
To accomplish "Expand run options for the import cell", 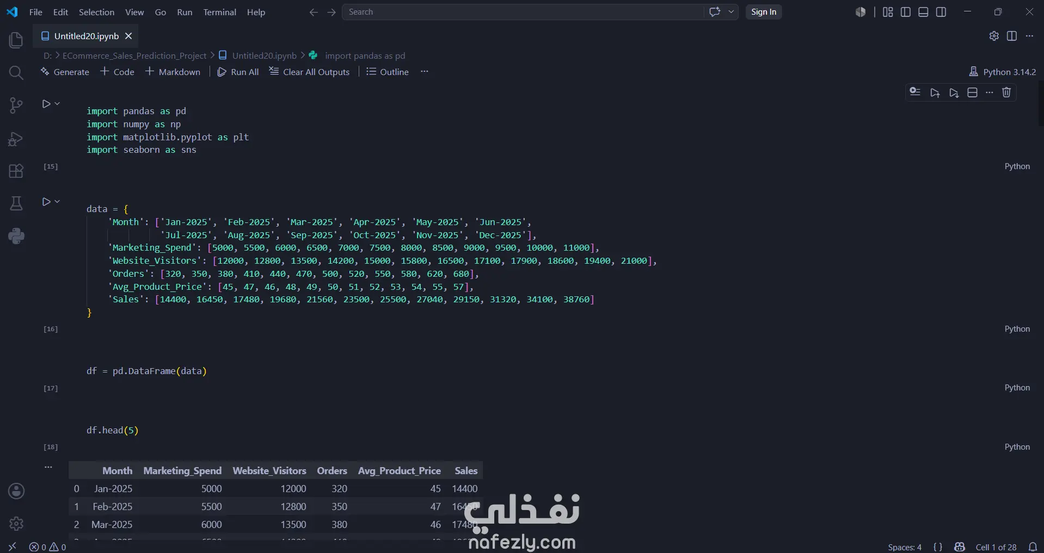I will click(57, 103).
